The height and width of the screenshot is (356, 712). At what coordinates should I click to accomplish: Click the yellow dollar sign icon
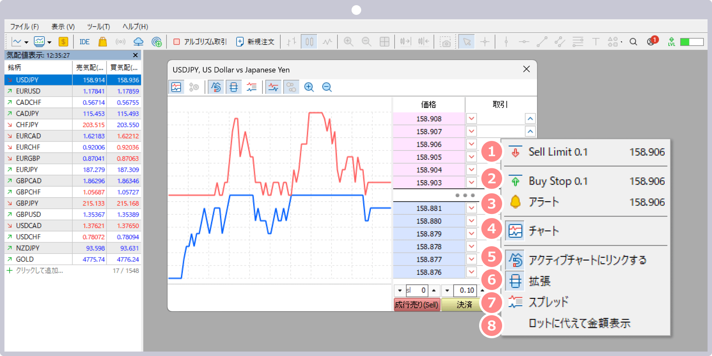[x=63, y=42]
